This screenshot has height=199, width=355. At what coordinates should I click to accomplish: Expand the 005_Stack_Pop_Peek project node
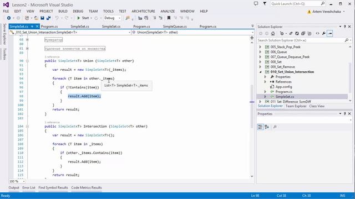pos(260,47)
